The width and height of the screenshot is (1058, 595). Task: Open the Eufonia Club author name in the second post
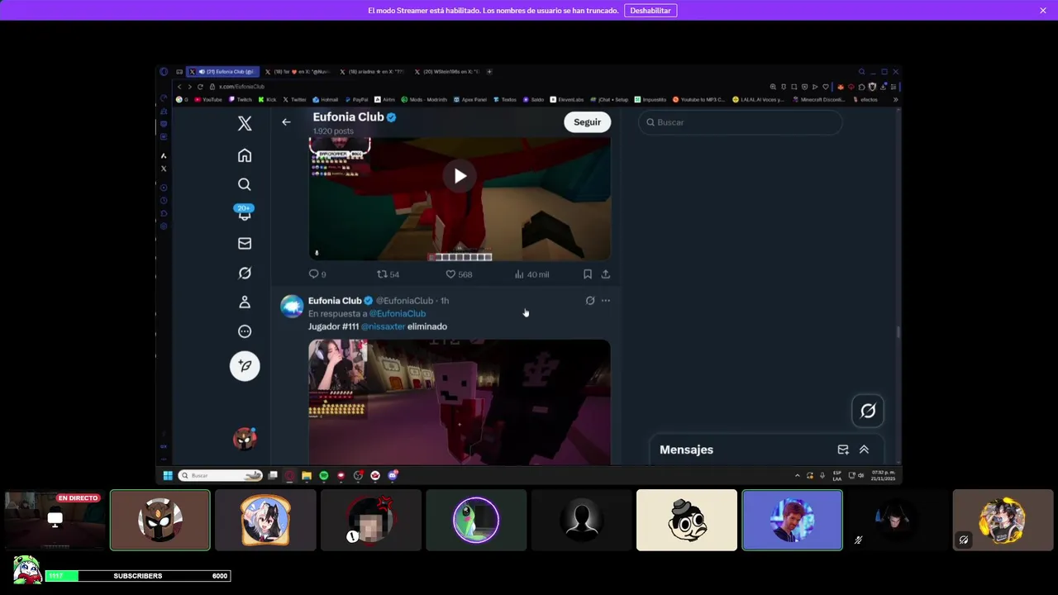coord(335,301)
